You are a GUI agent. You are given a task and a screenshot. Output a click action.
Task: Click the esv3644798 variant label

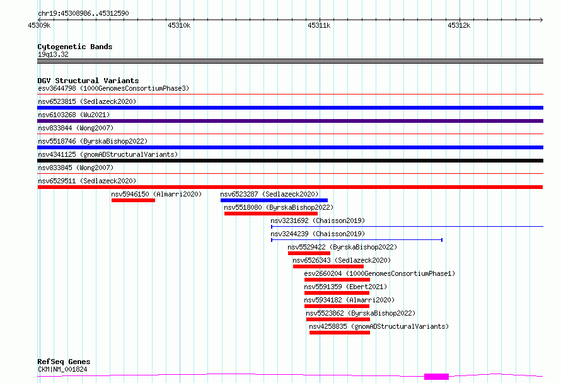click(x=113, y=88)
